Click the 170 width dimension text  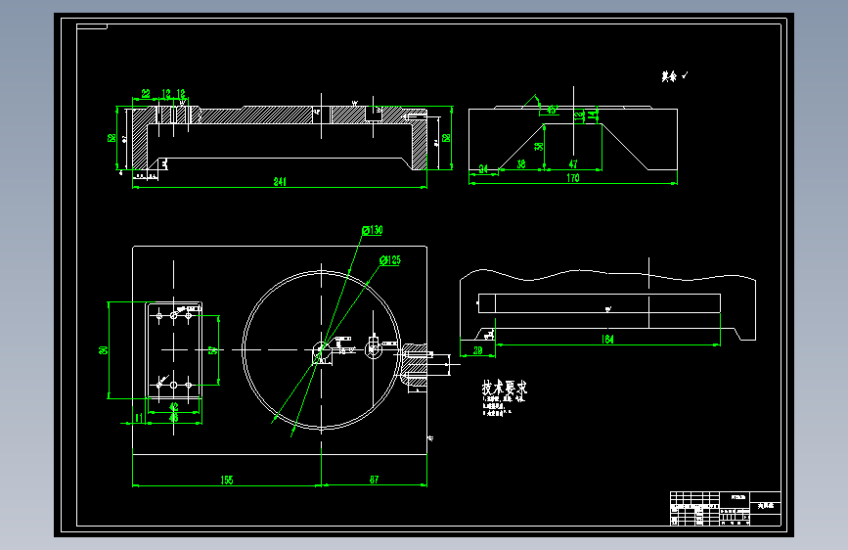(x=573, y=178)
